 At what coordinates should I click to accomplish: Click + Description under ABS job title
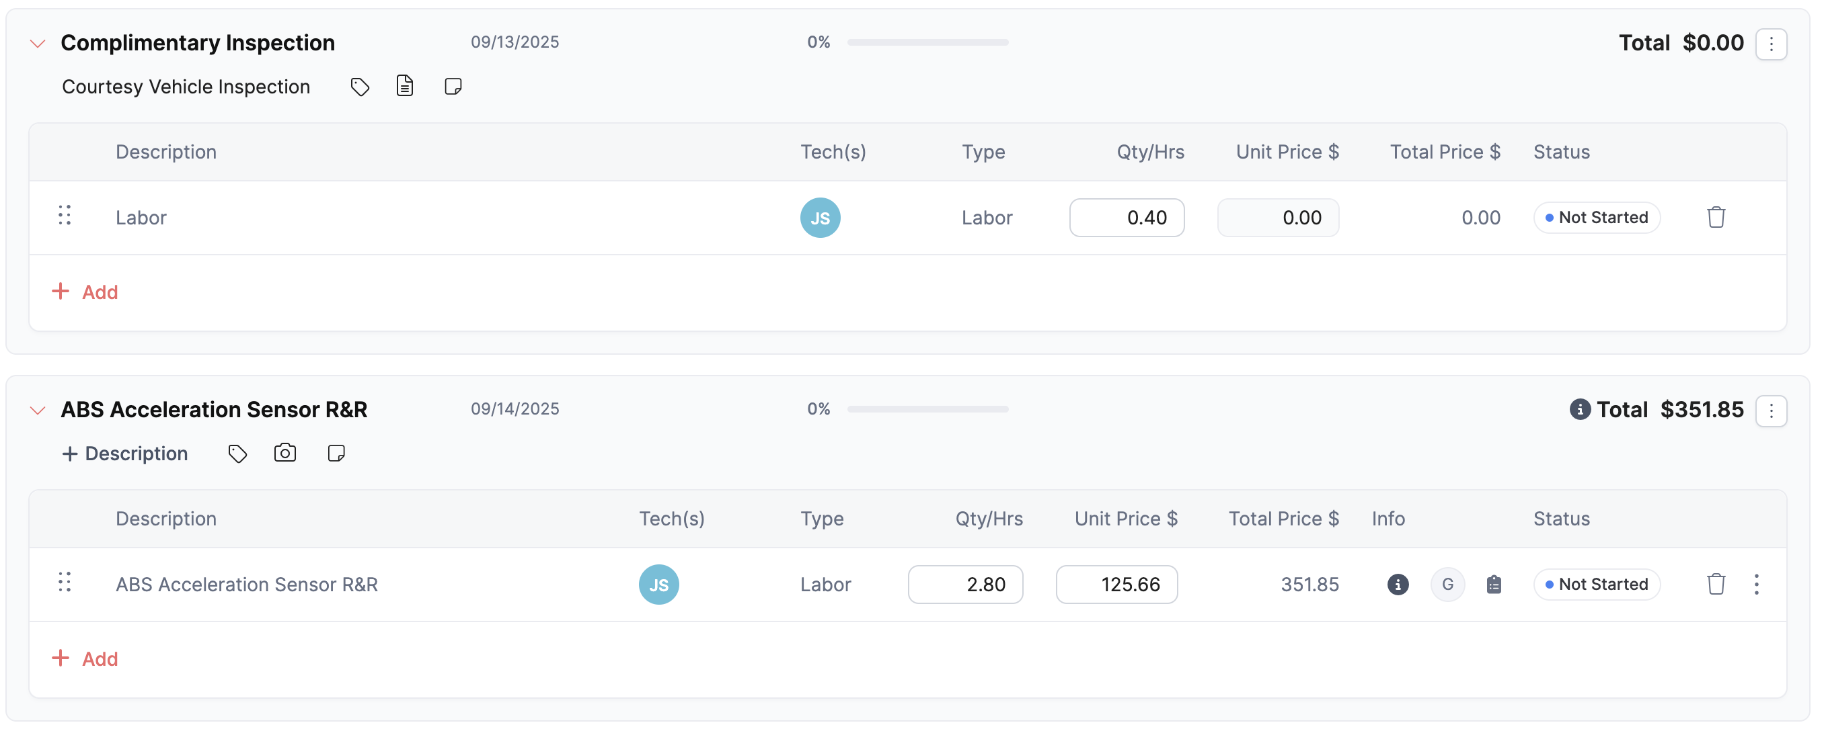click(125, 454)
